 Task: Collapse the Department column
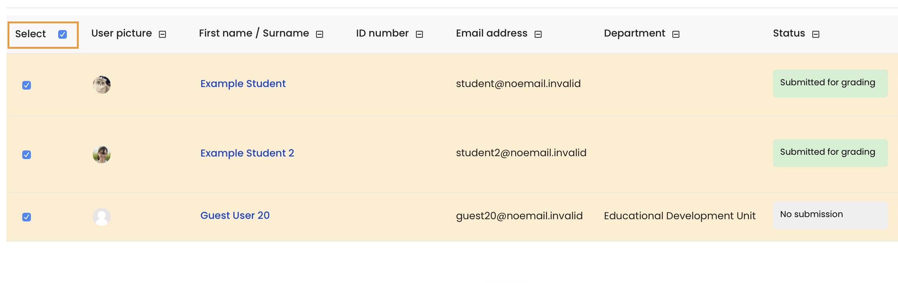coord(676,34)
